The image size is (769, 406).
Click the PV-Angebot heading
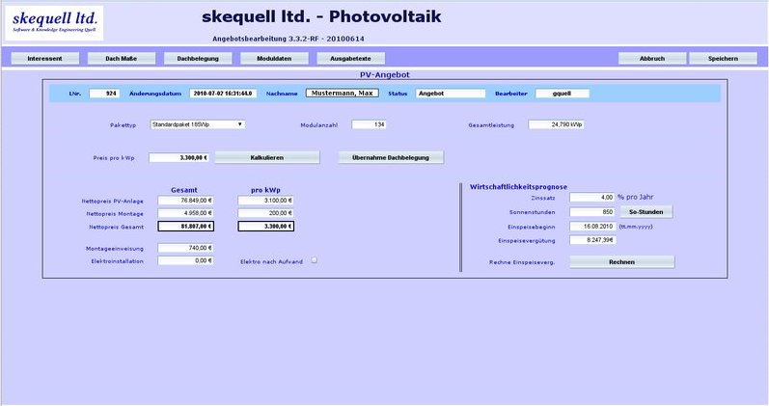pos(384,74)
